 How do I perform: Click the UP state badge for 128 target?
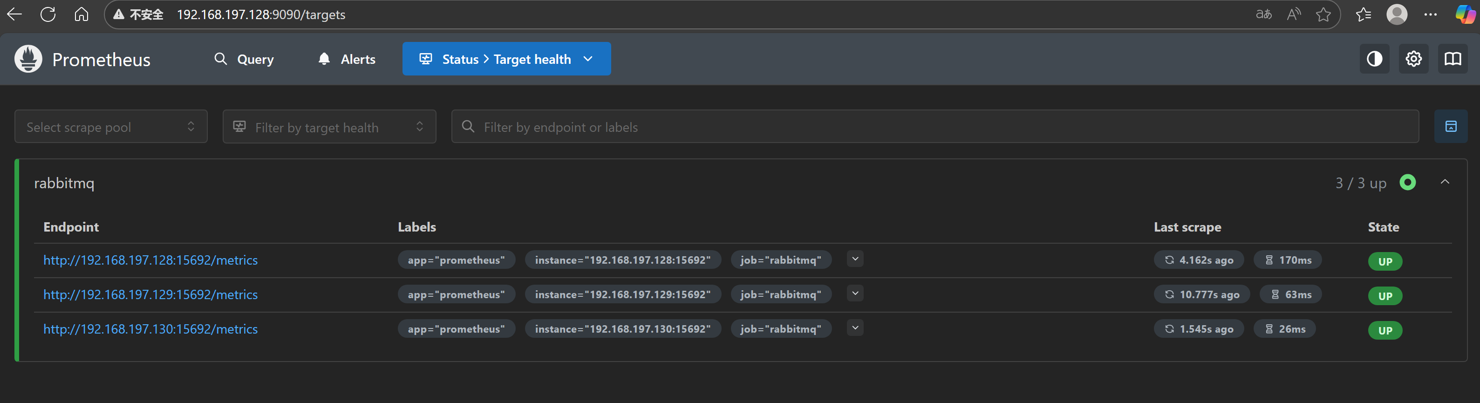[1385, 261]
